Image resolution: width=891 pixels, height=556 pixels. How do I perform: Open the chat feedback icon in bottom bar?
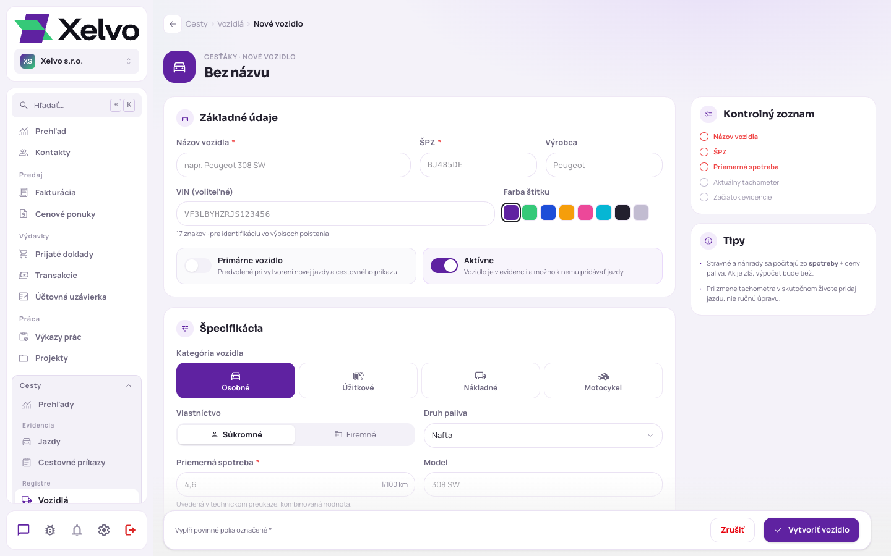pyautogui.click(x=24, y=530)
